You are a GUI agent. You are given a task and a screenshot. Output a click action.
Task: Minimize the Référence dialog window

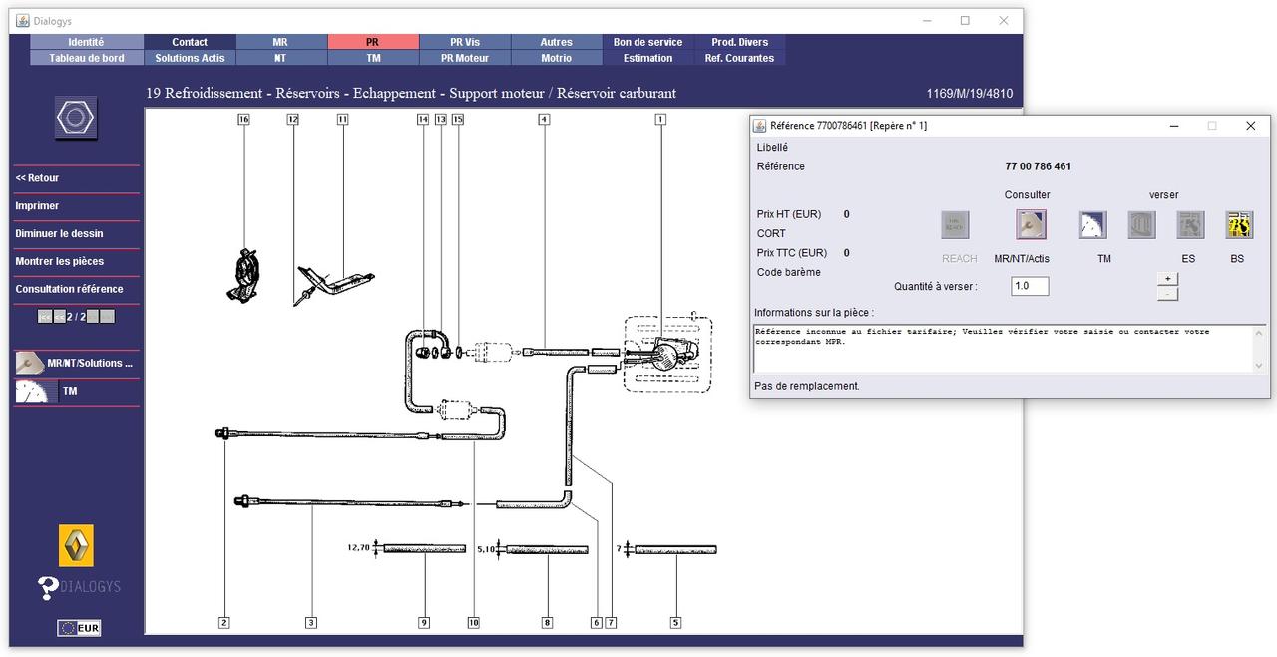1174,126
